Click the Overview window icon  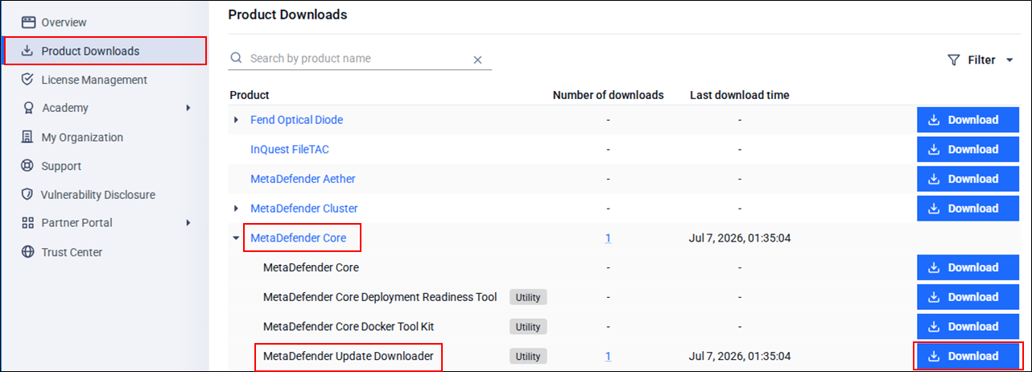point(27,22)
